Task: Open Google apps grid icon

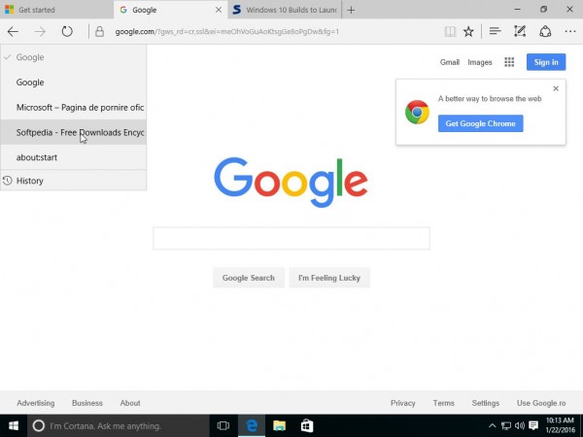Action: pyautogui.click(x=509, y=62)
